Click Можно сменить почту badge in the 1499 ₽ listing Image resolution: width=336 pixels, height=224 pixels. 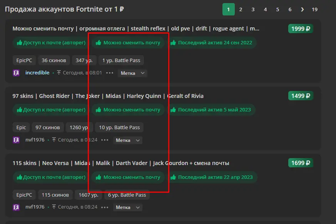pos(128,110)
